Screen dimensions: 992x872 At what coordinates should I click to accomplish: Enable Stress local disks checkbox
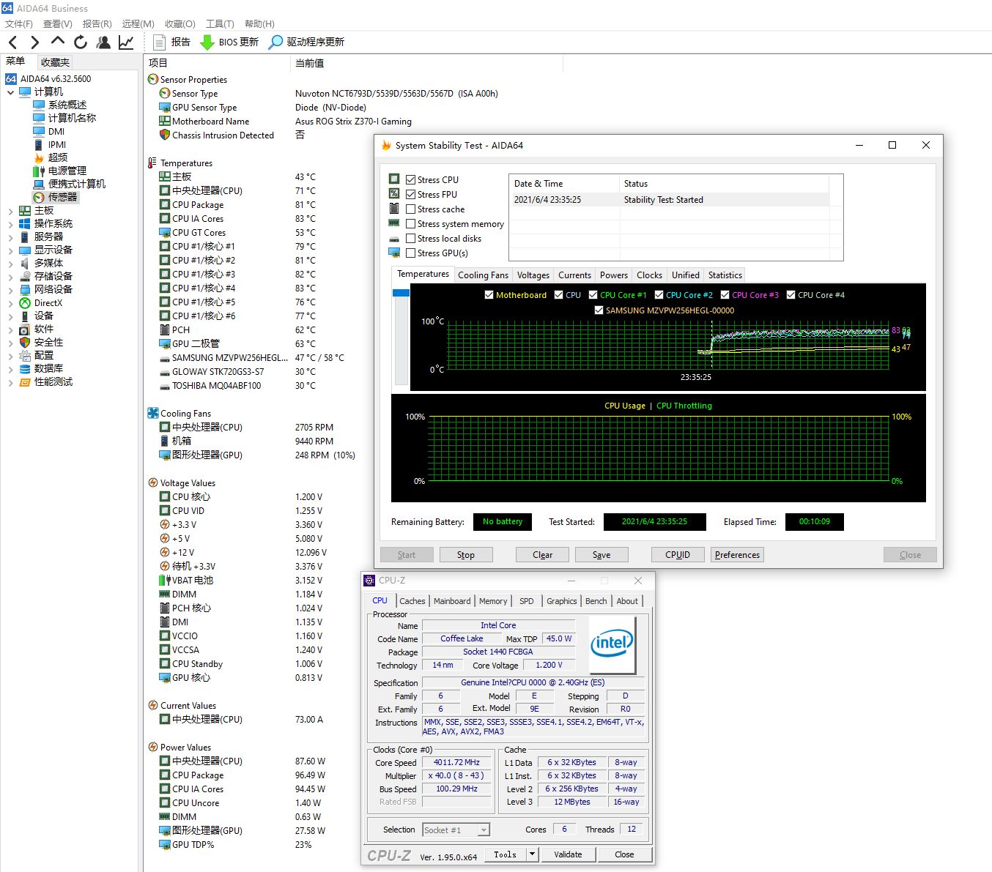pos(411,238)
